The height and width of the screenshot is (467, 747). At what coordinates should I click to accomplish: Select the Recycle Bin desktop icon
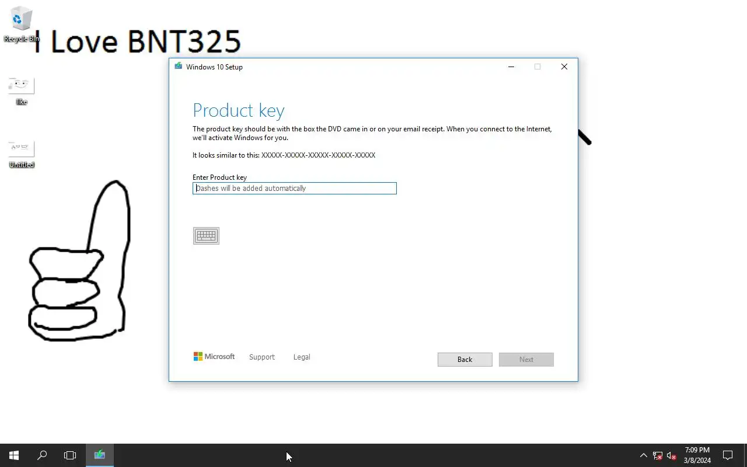tap(21, 25)
